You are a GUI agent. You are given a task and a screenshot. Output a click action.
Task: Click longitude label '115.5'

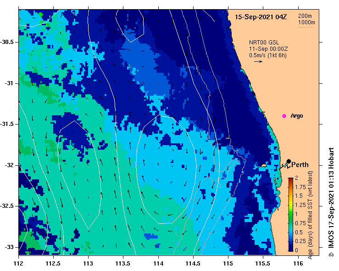(x=263, y=264)
